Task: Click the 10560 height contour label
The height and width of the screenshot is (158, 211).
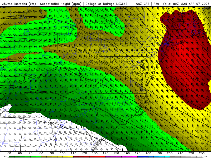Action: coord(20,16)
